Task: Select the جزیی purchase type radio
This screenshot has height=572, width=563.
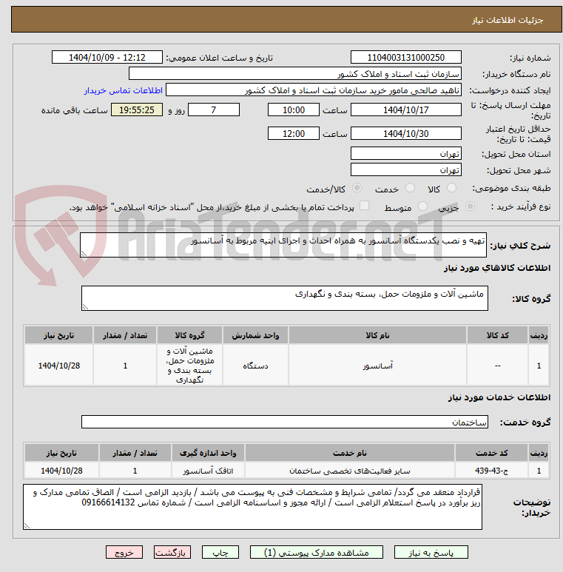Action: (x=470, y=206)
